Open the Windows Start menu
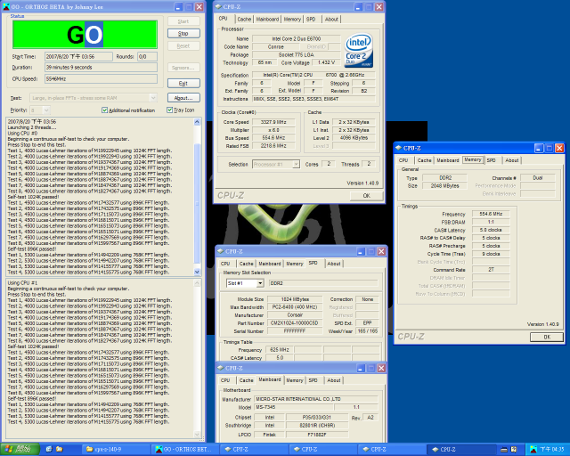Viewport: 570px width, 456px height. click(x=20, y=450)
